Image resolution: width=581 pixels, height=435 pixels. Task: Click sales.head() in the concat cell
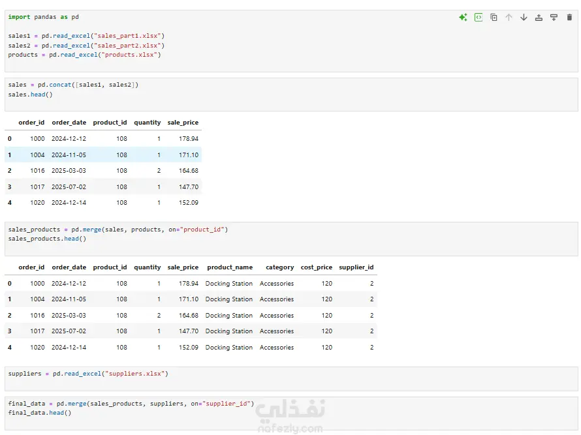31,95
